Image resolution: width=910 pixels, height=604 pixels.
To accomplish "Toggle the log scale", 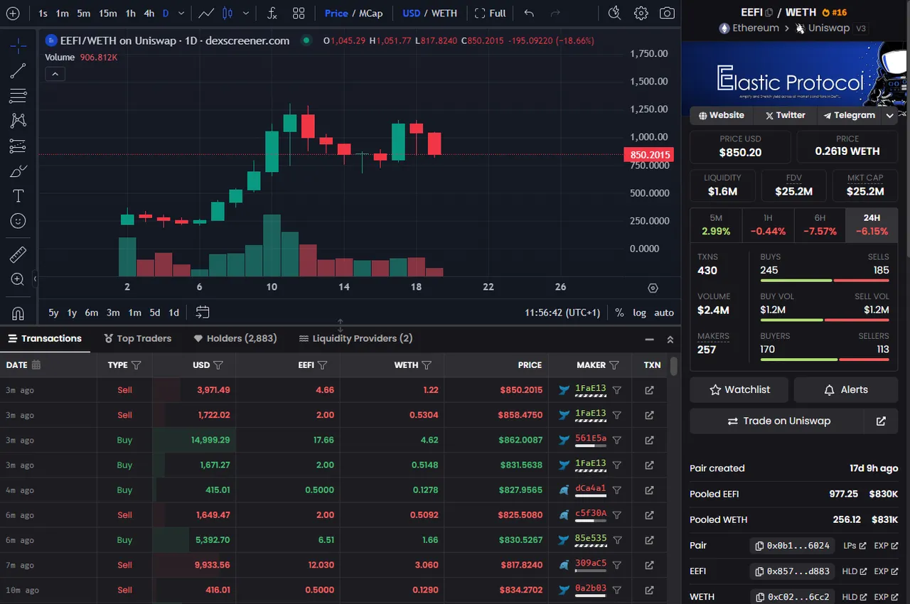I will pos(640,313).
